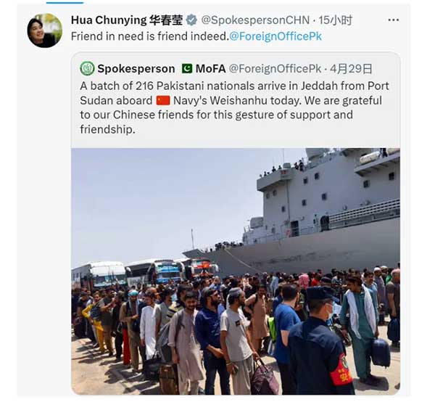Open the three-dot more options menu
Viewport: 435px width, 410px height.
394,20
